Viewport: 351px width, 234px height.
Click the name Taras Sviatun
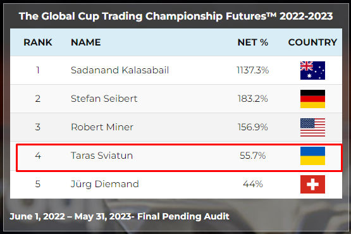click(102, 156)
